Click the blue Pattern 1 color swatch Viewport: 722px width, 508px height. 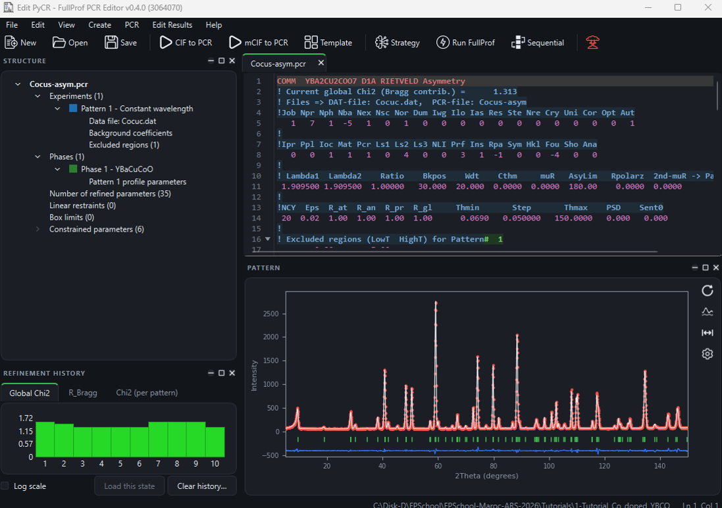[x=73, y=108]
